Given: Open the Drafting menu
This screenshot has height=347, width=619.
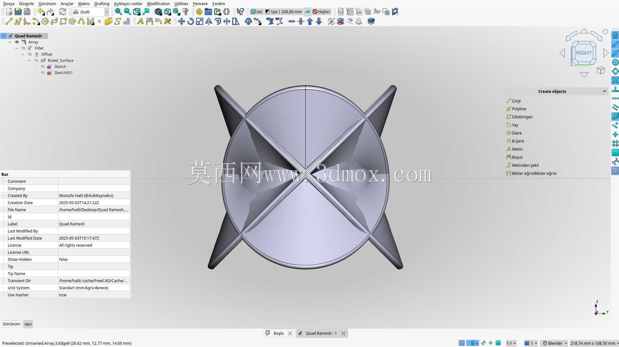Looking at the screenshot, I should 102,4.
